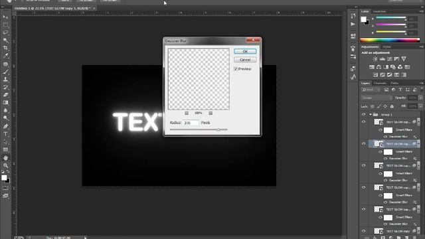
Task: Open the Screen blend mode dropdown
Action: pyautogui.click(x=377, y=98)
